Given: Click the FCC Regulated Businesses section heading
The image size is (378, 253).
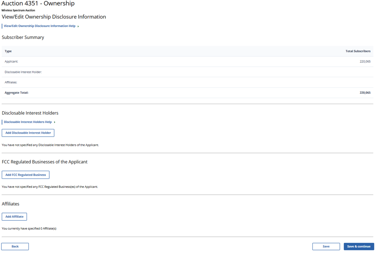Looking at the screenshot, I should point(44,162).
